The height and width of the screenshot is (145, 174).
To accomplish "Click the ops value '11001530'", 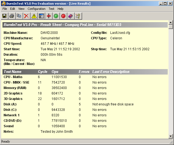I will tap(59, 77).
